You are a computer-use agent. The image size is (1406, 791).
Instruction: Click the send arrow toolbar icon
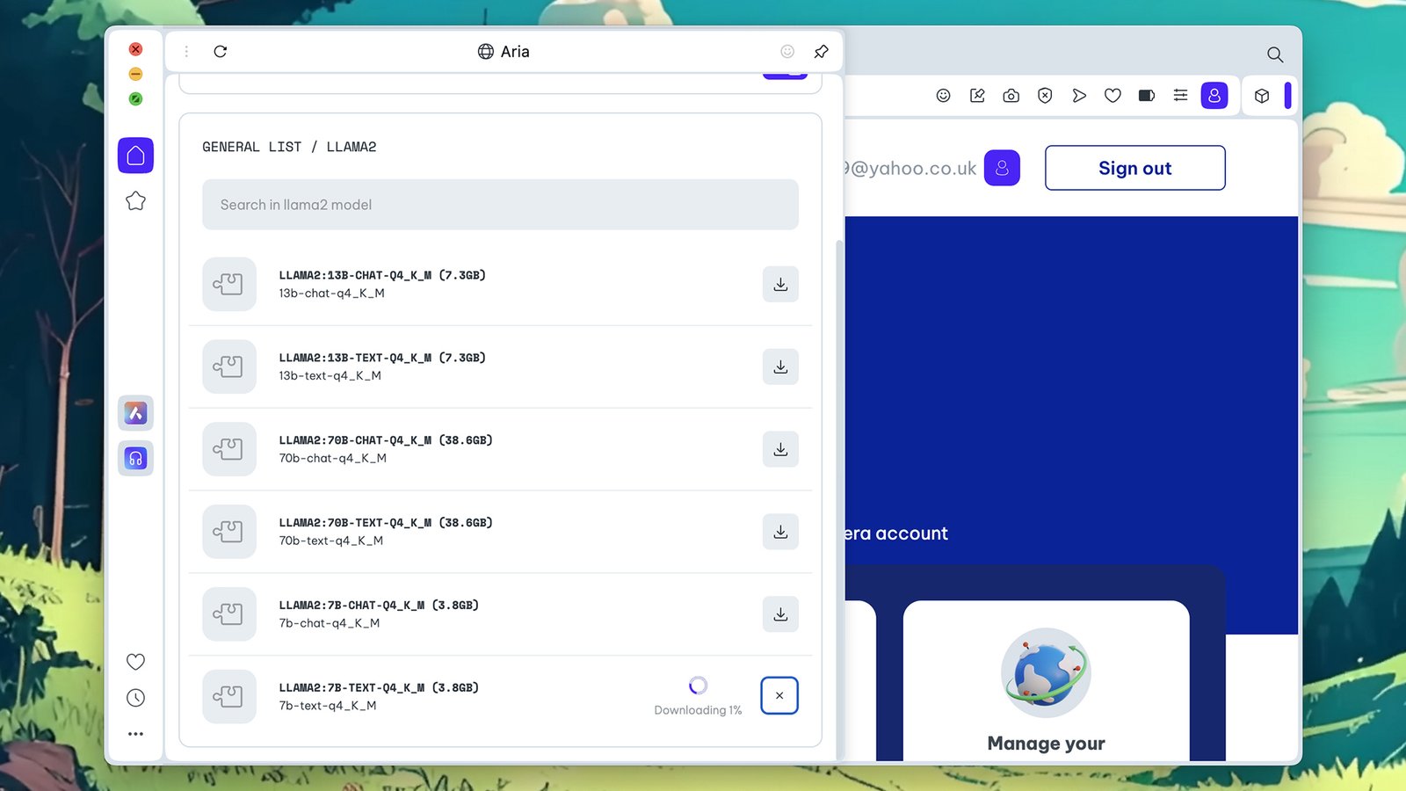tap(1079, 96)
